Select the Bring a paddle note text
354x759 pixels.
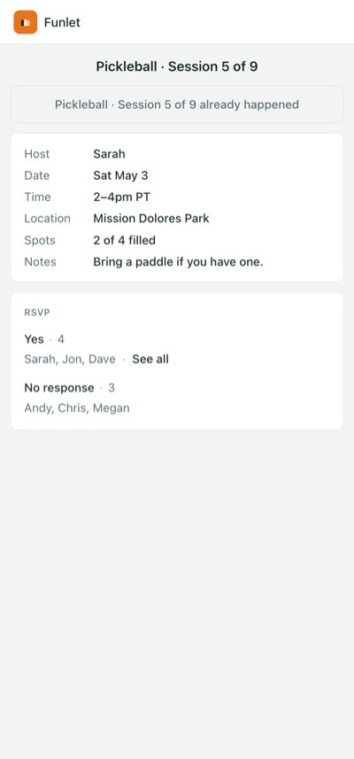point(178,262)
